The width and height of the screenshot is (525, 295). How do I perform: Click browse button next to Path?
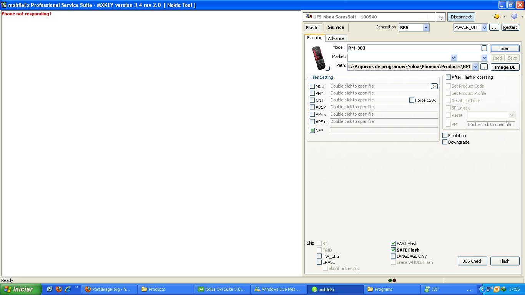click(x=484, y=67)
